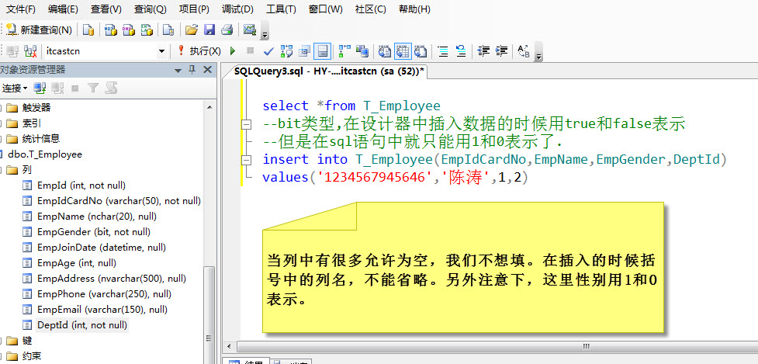
Task: Click the Change Connection icon
Action: 30,50
